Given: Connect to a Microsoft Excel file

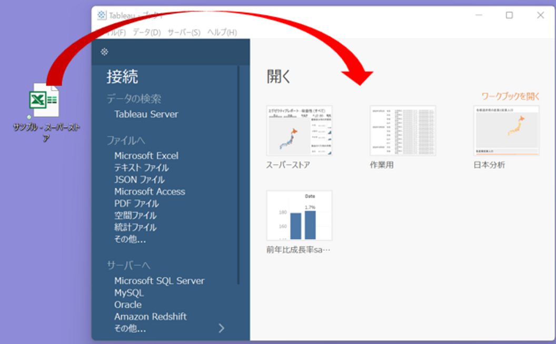Looking at the screenshot, I should (146, 156).
